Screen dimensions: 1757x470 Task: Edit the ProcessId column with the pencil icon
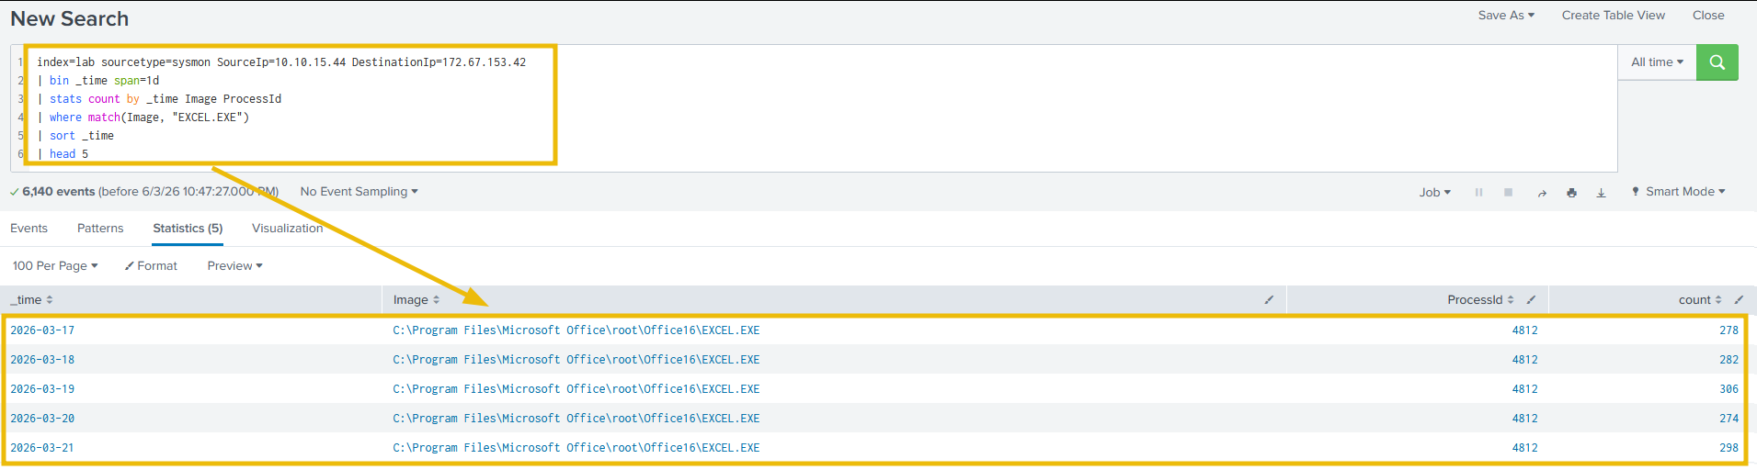coord(1531,299)
